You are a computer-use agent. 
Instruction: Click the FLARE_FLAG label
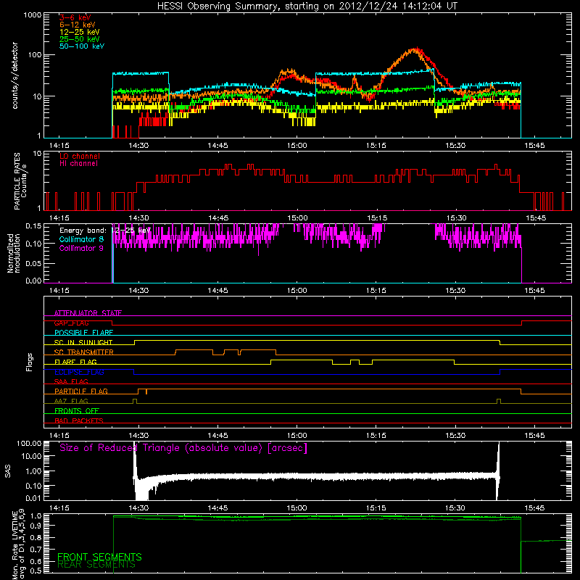(75, 362)
